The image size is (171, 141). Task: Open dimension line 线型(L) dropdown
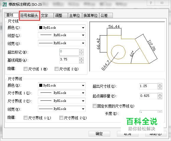62,35
